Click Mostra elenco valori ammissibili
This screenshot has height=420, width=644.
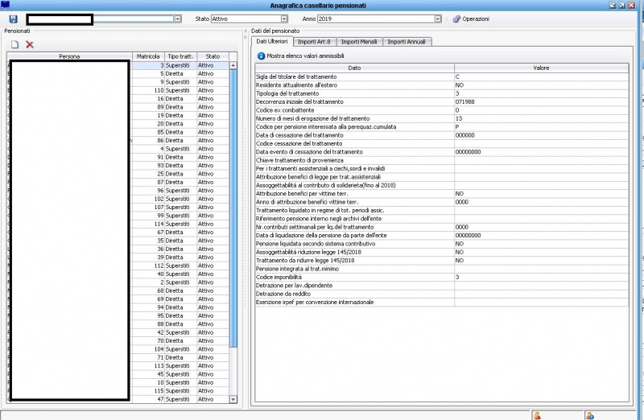(304, 56)
